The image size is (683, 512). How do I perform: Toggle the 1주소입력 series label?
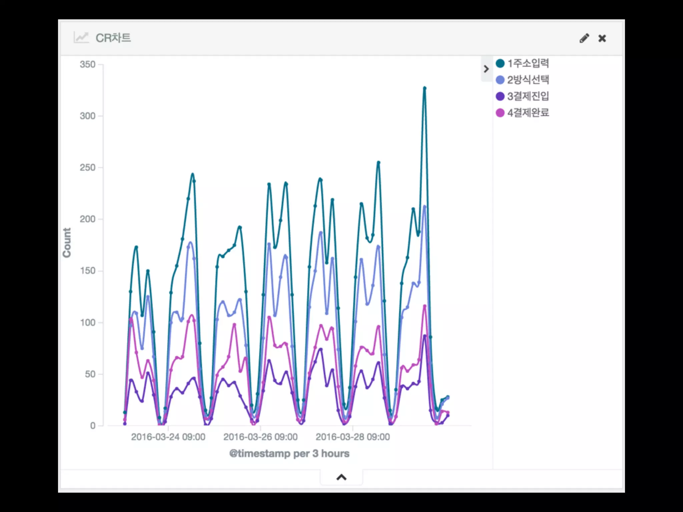pyautogui.click(x=528, y=63)
